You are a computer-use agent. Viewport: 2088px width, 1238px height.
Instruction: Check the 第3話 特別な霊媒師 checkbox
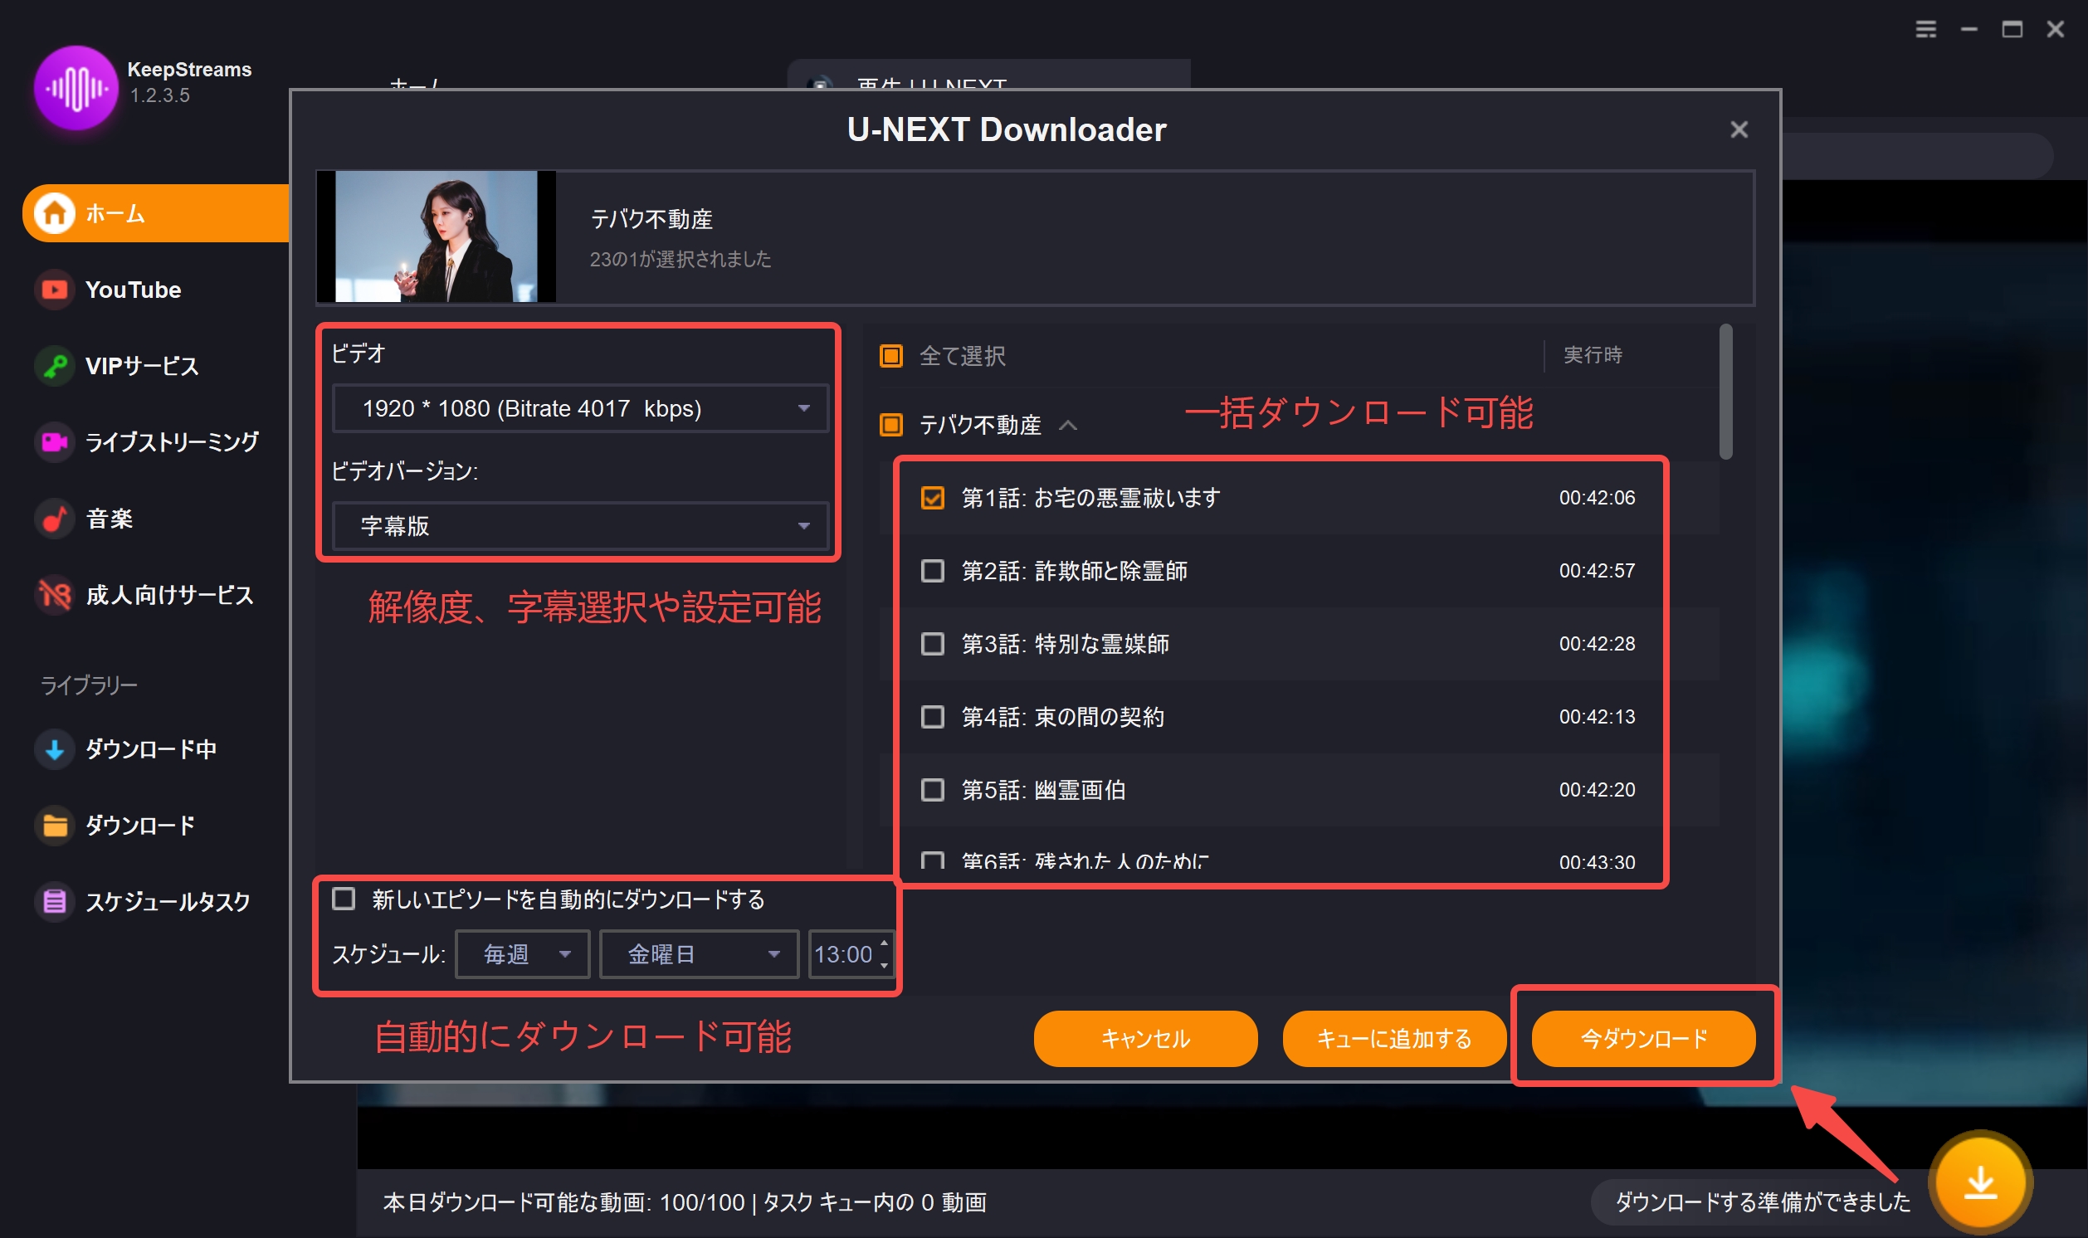click(x=932, y=644)
